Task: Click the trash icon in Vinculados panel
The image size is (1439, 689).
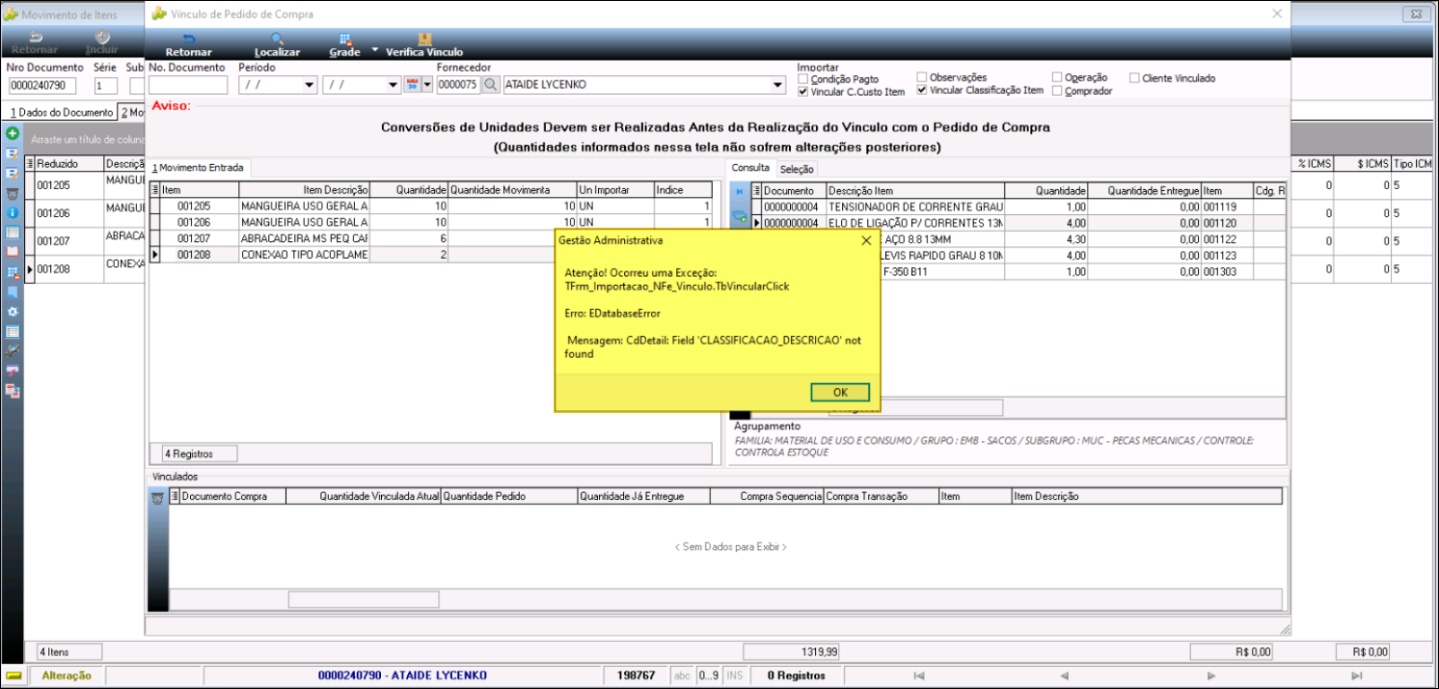Action: [x=158, y=499]
